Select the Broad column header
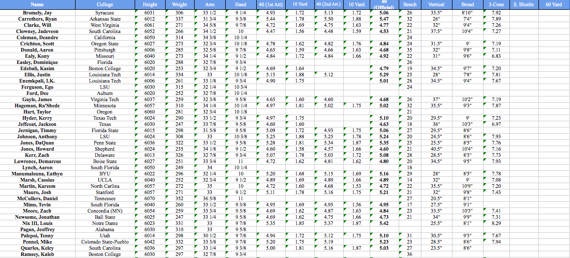 (x=467, y=5)
